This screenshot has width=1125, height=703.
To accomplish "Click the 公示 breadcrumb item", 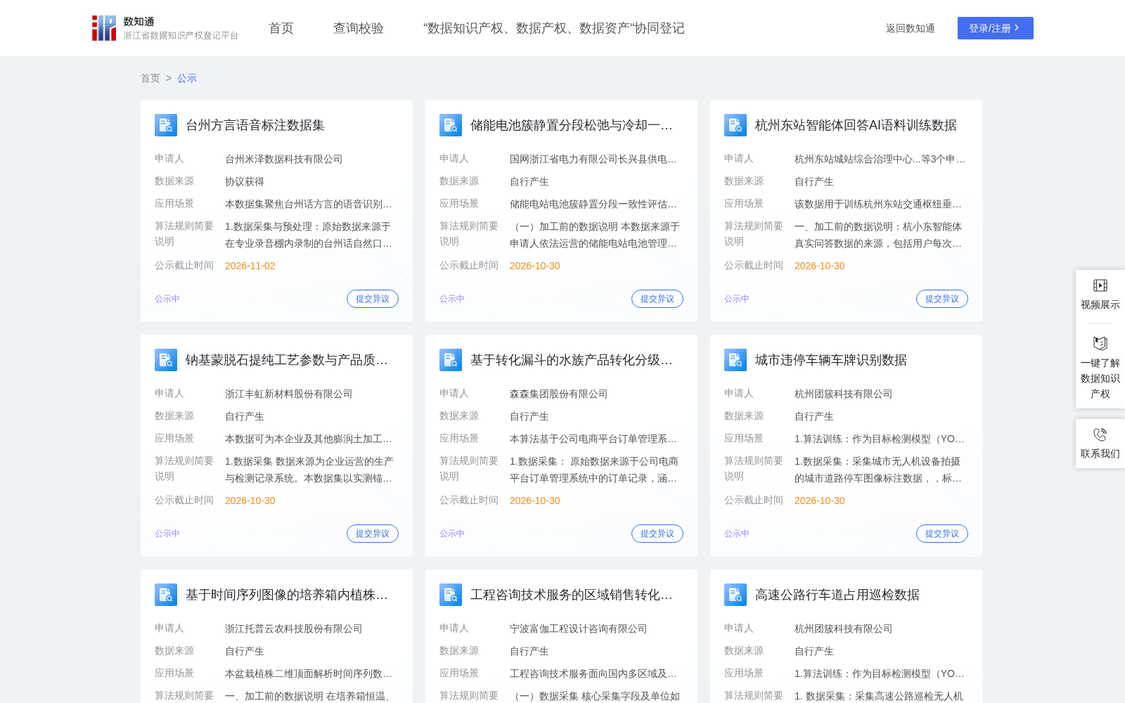I will click(187, 78).
